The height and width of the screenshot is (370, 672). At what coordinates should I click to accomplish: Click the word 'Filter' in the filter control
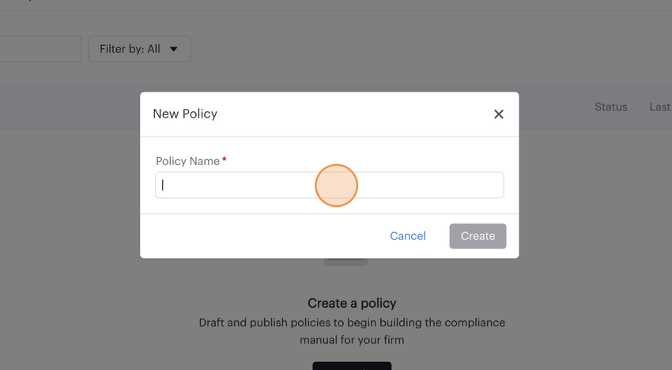click(111, 49)
